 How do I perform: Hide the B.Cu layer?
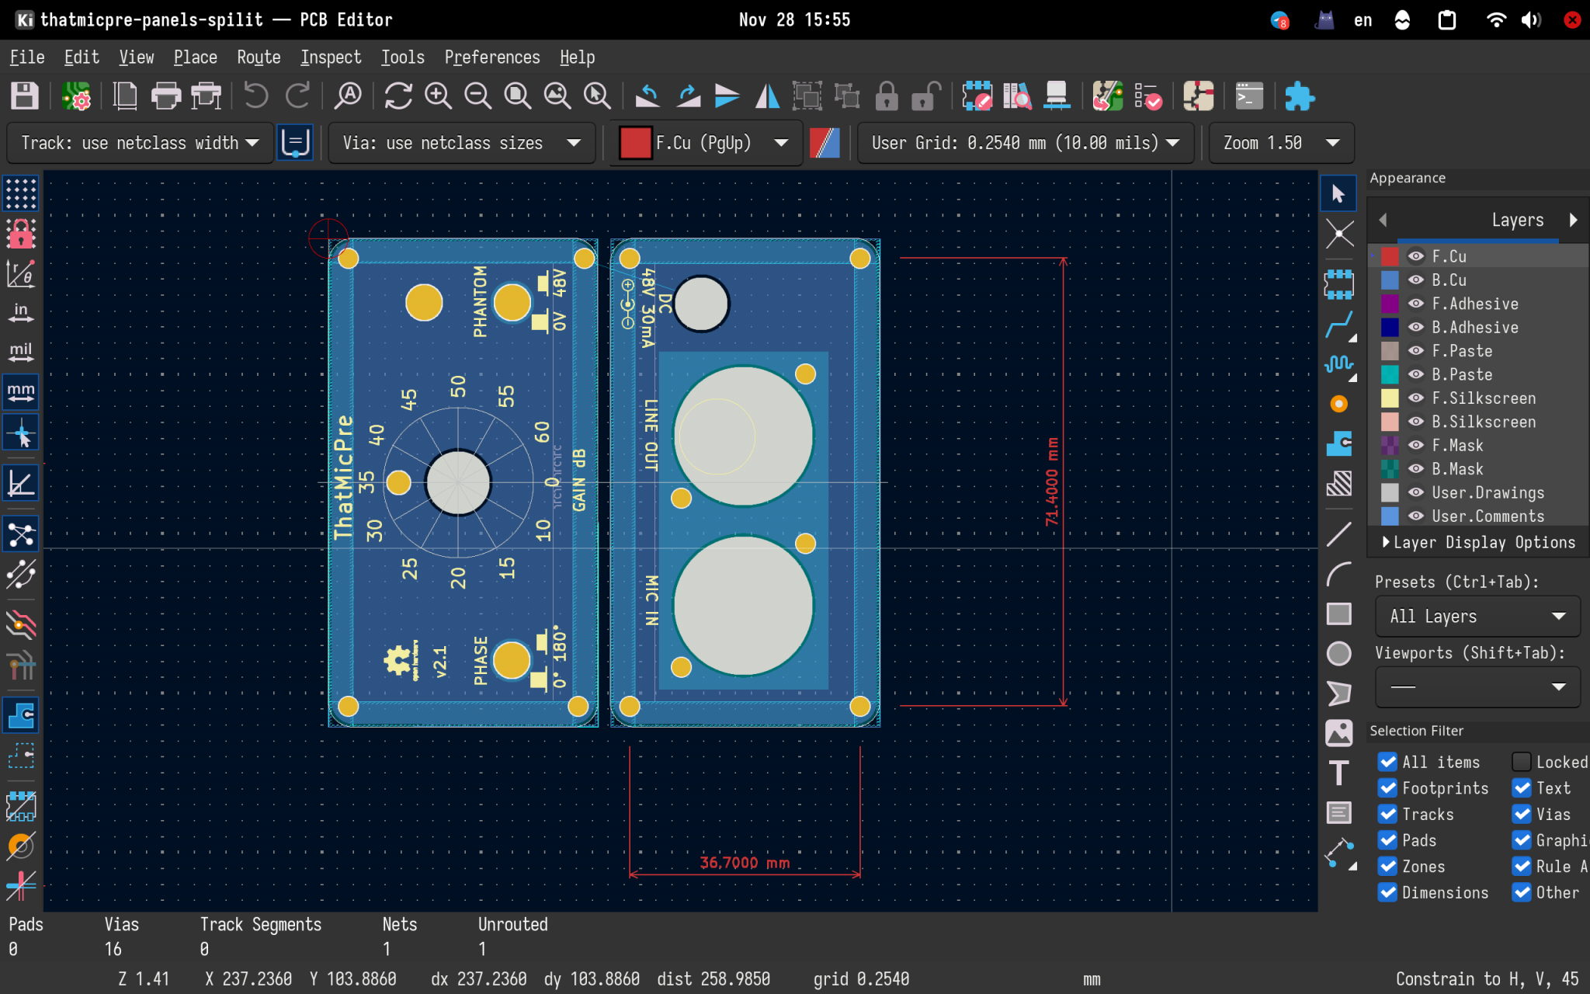1416,280
